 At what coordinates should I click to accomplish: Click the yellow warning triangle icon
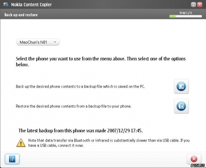coord(21,143)
